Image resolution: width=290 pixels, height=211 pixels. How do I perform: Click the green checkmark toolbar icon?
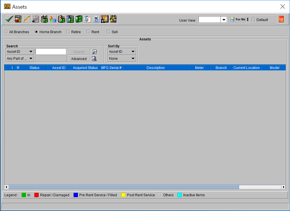9,19
